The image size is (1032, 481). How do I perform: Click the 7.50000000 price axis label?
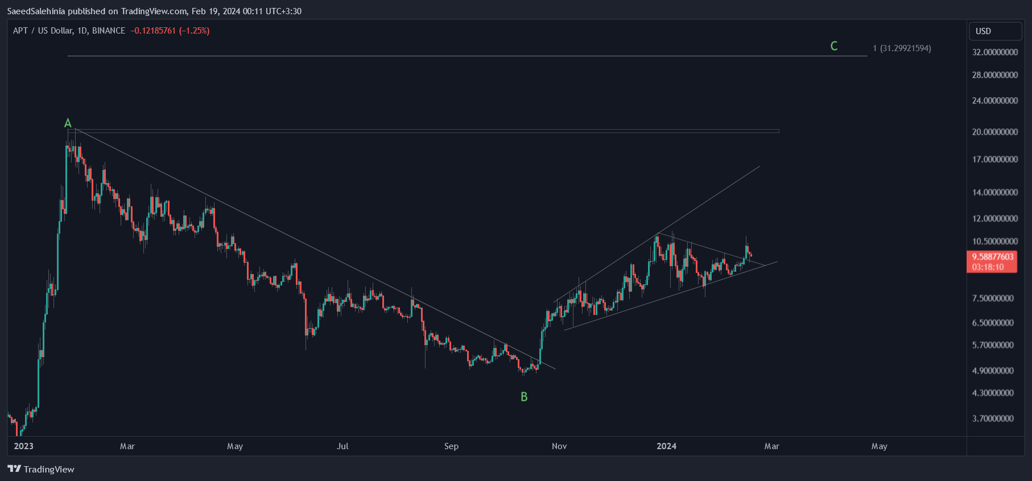coord(993,298)
